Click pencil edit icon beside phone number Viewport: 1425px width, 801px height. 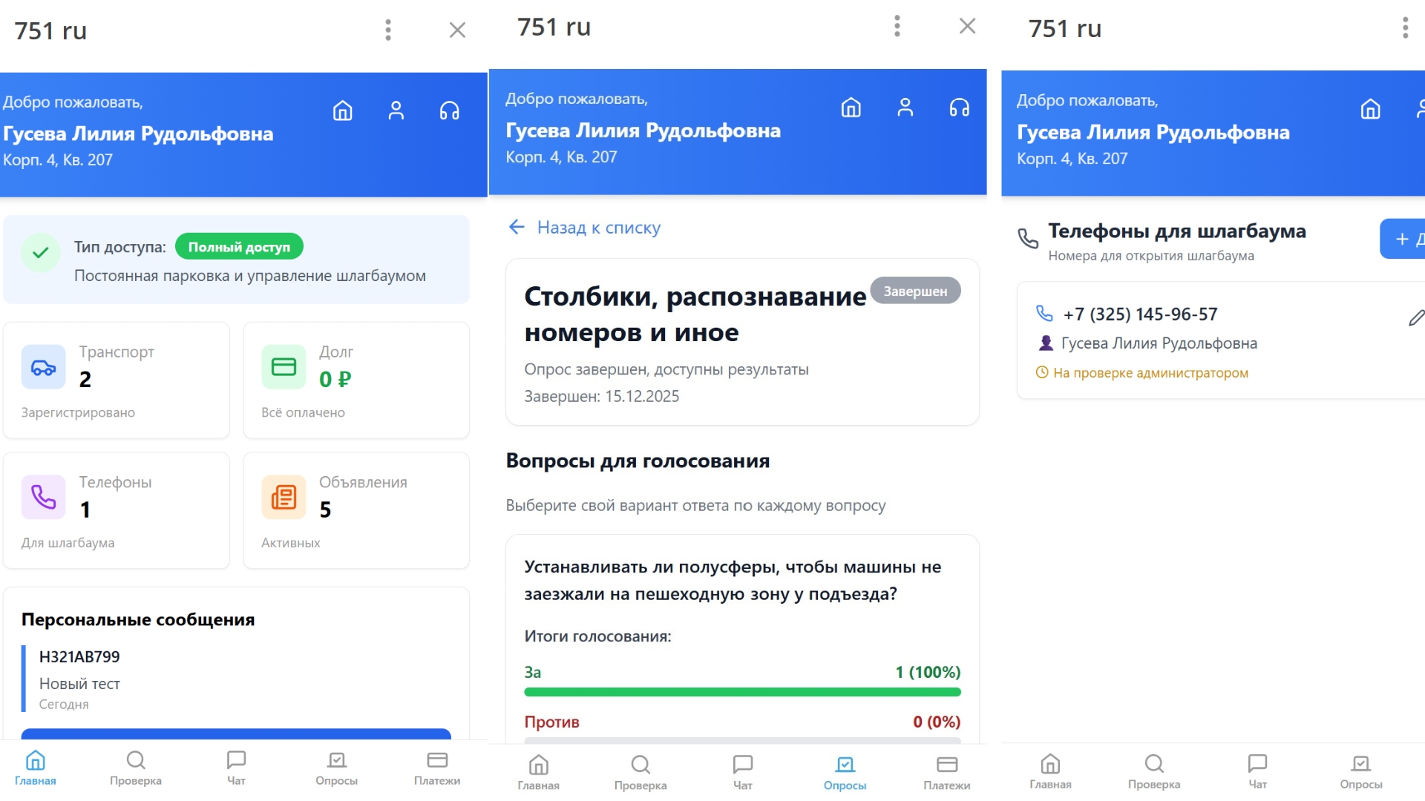(1415, 318)
